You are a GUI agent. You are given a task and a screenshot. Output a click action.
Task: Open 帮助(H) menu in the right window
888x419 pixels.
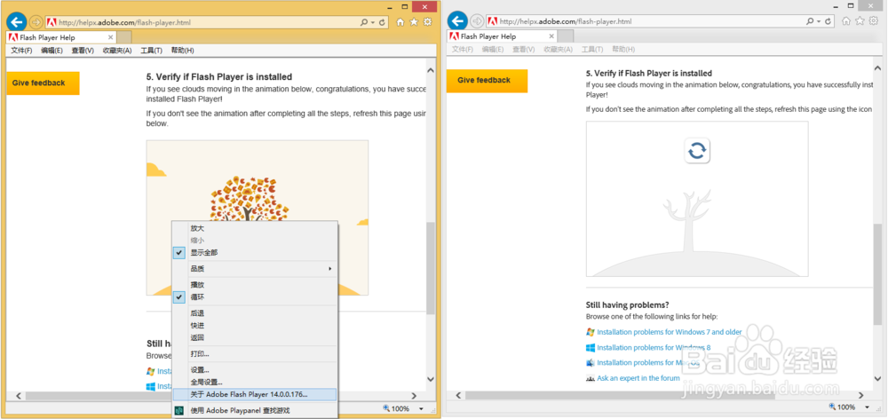tap(623, 49)
